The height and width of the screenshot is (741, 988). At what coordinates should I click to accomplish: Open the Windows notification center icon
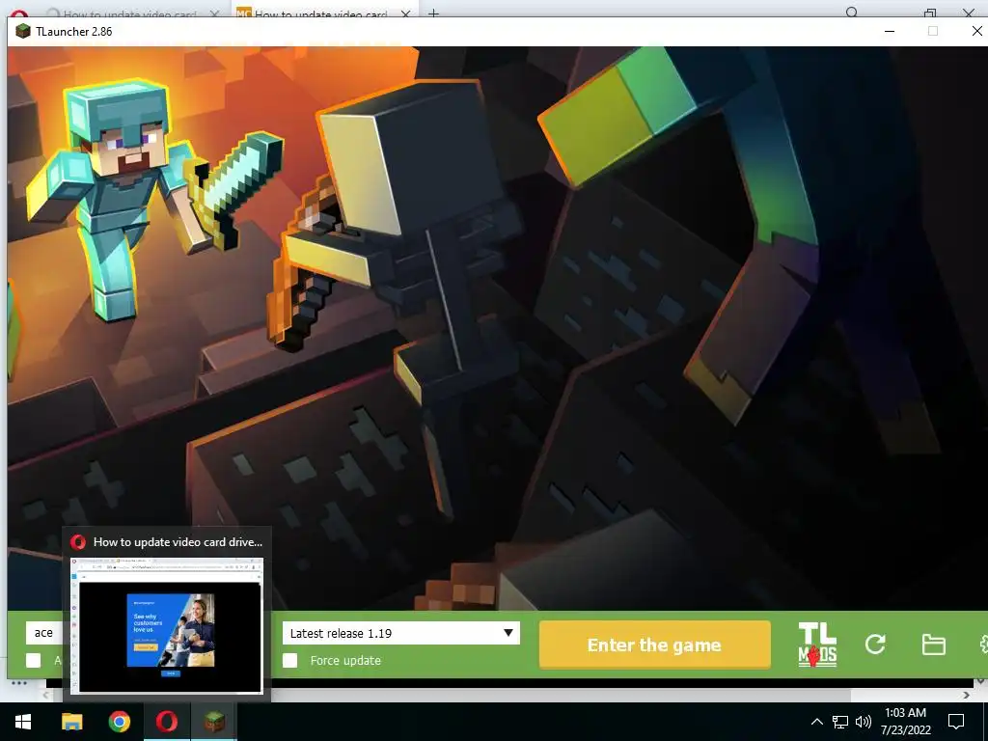(x=956, y=722)
